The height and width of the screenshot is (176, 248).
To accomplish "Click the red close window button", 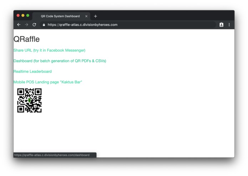I will tap(18, 15).
